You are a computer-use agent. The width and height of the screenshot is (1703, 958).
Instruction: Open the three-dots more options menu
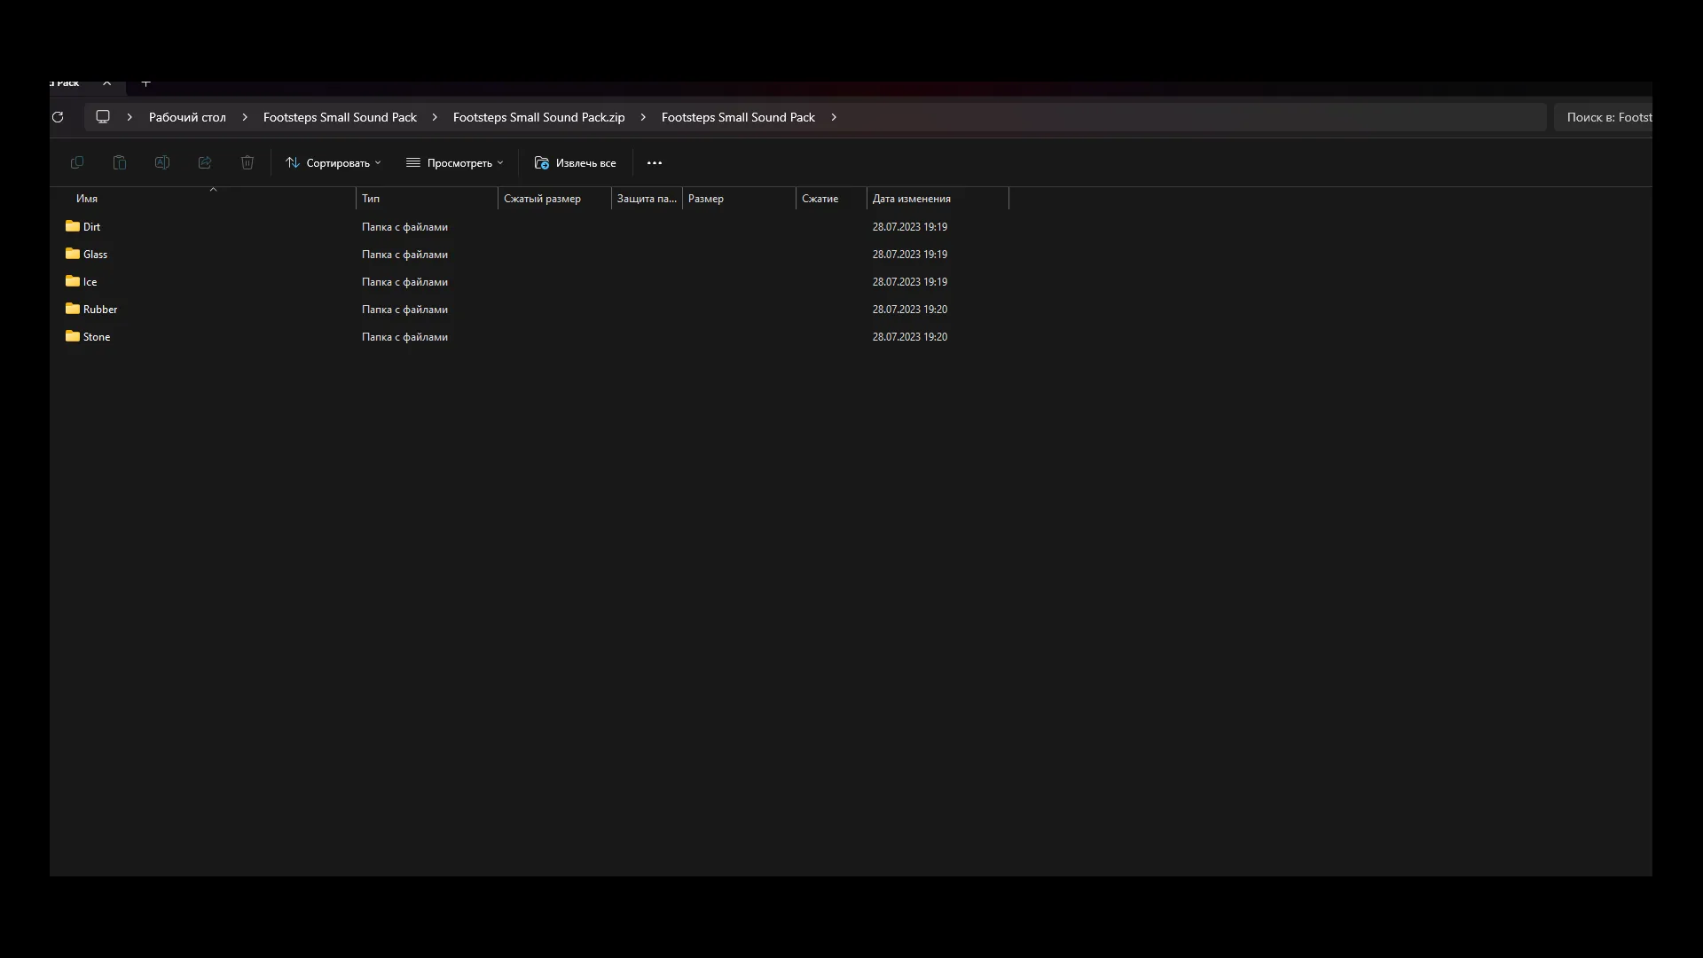[655, 163]
